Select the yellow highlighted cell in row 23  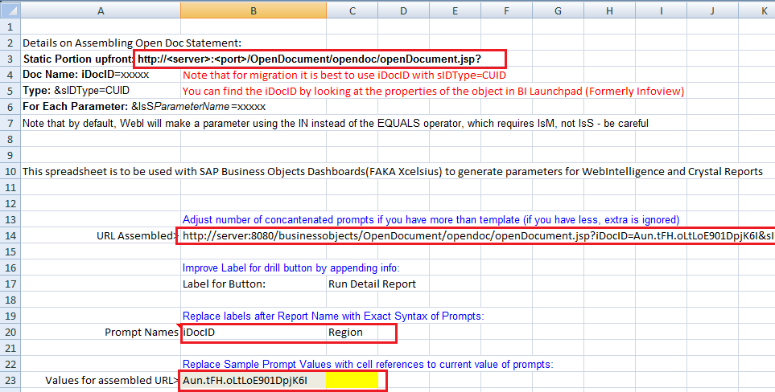pyautogui.click(x=352, y=380)
